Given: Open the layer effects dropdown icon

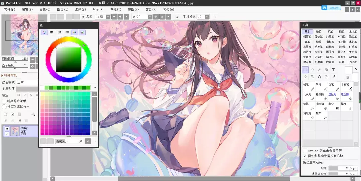Looking at the screenshot, I should pos(33,114).
